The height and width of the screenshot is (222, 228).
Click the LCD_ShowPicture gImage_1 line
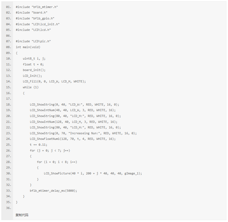point(93,173)
